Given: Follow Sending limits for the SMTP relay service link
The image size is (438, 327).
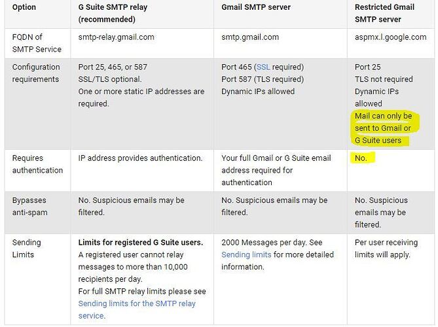Looking at the screenshot, I should 137,310.
